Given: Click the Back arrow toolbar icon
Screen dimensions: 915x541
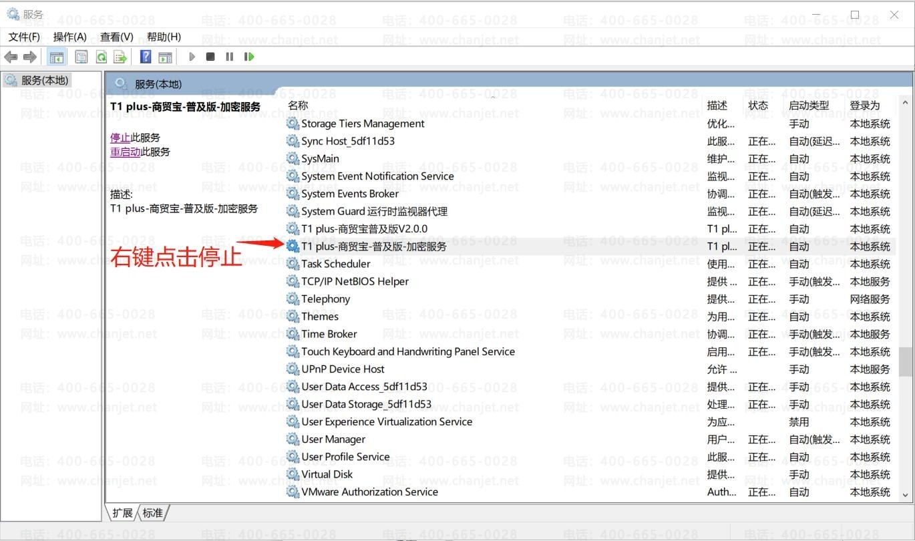Looking at the screenshot, I should [x=11, y=57].
